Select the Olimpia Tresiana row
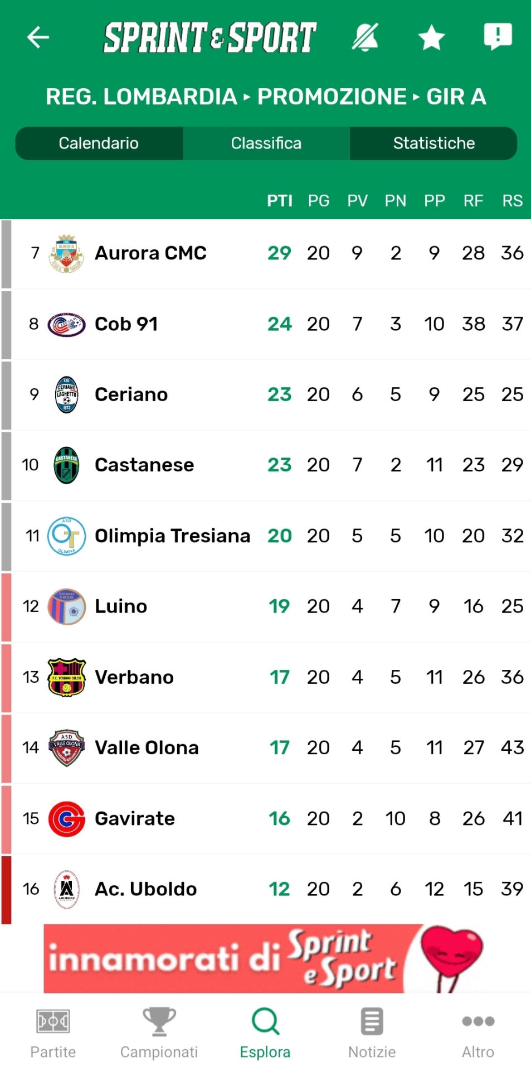 pyautogui.click(x=172, y=536)
